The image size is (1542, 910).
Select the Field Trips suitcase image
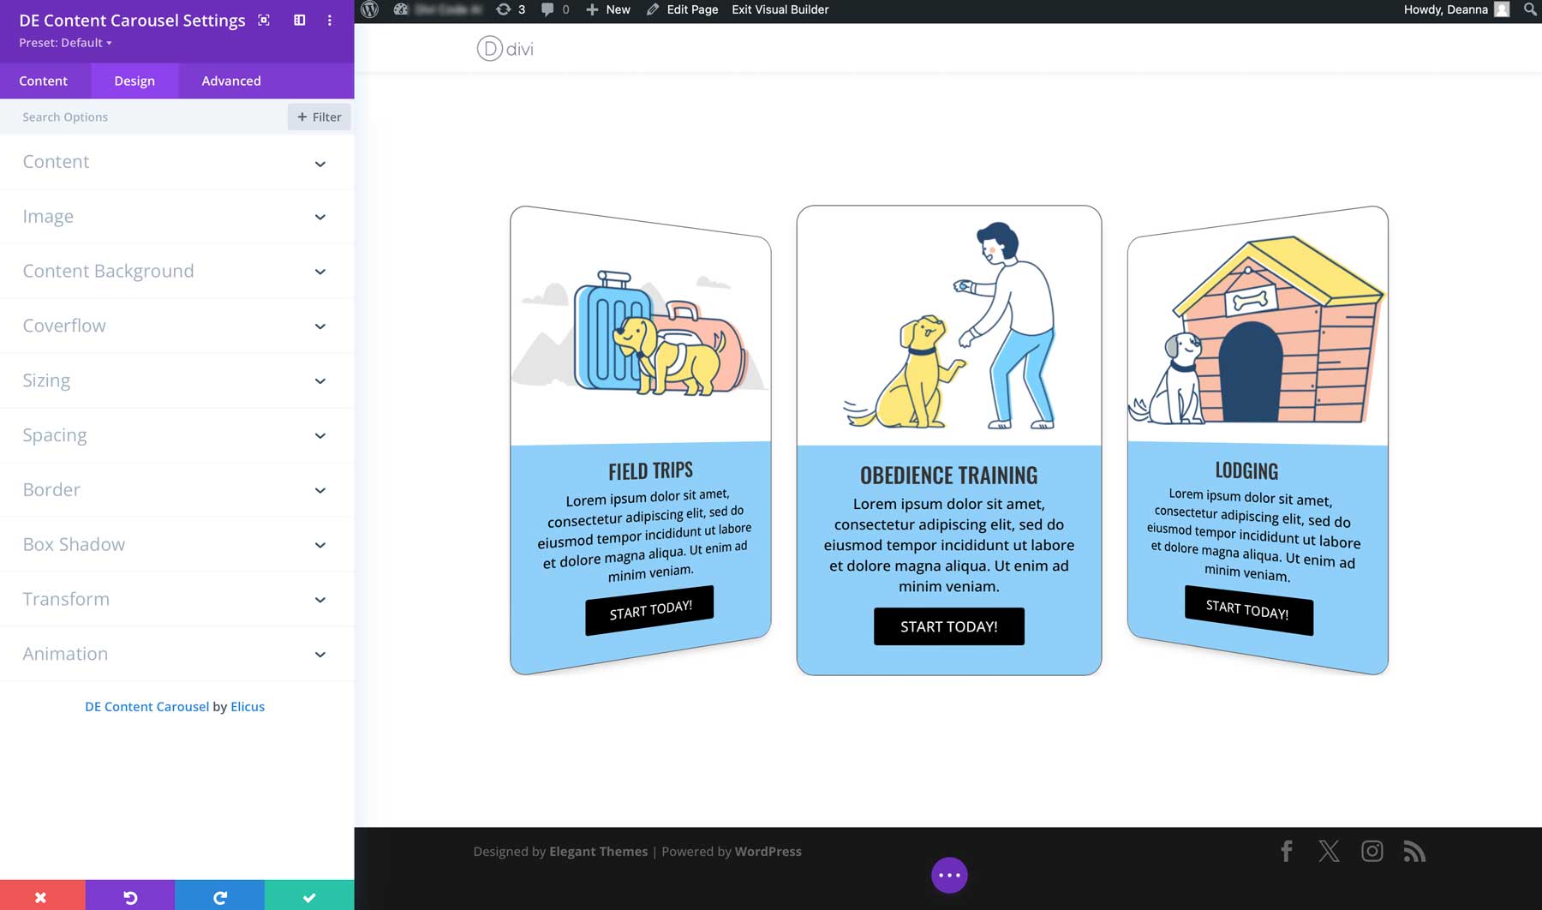tap(641, 332)
